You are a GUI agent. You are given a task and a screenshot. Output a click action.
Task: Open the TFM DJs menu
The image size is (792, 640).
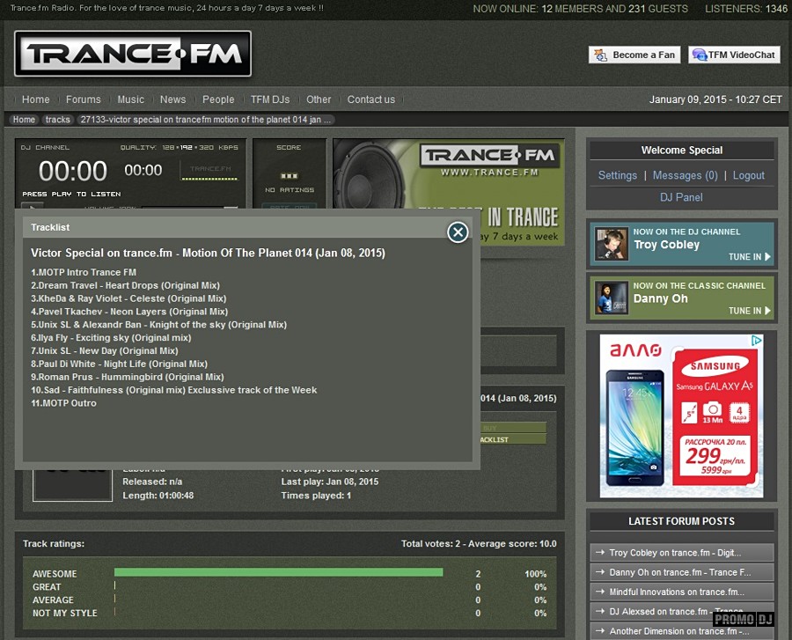(269, 99)
